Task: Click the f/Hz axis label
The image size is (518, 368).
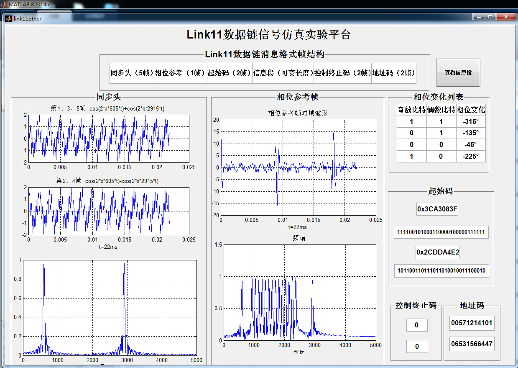Action: (300, 352)
